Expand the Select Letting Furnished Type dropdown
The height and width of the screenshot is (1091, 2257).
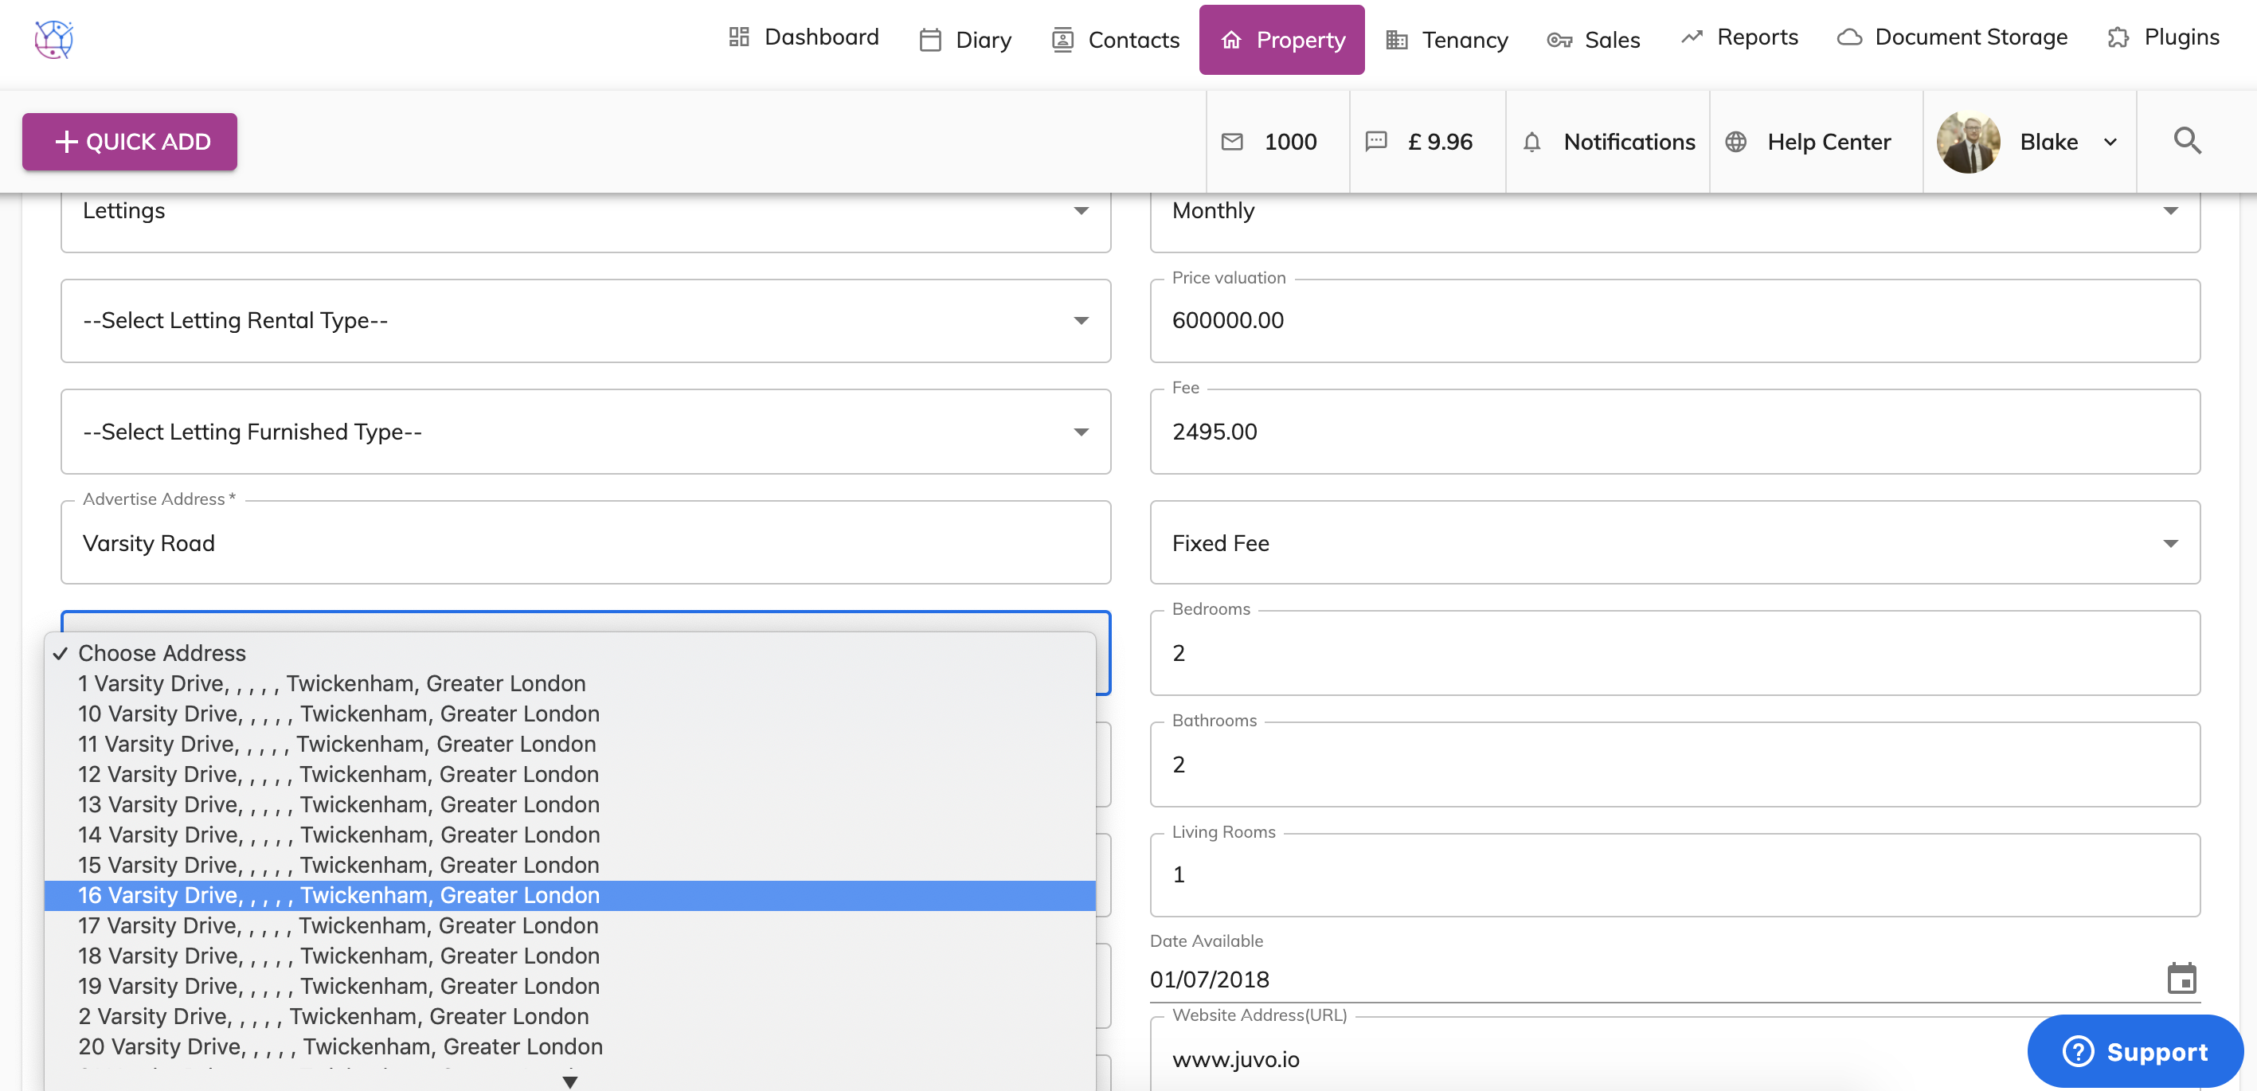pyautogui.click(x=585, y=432)
